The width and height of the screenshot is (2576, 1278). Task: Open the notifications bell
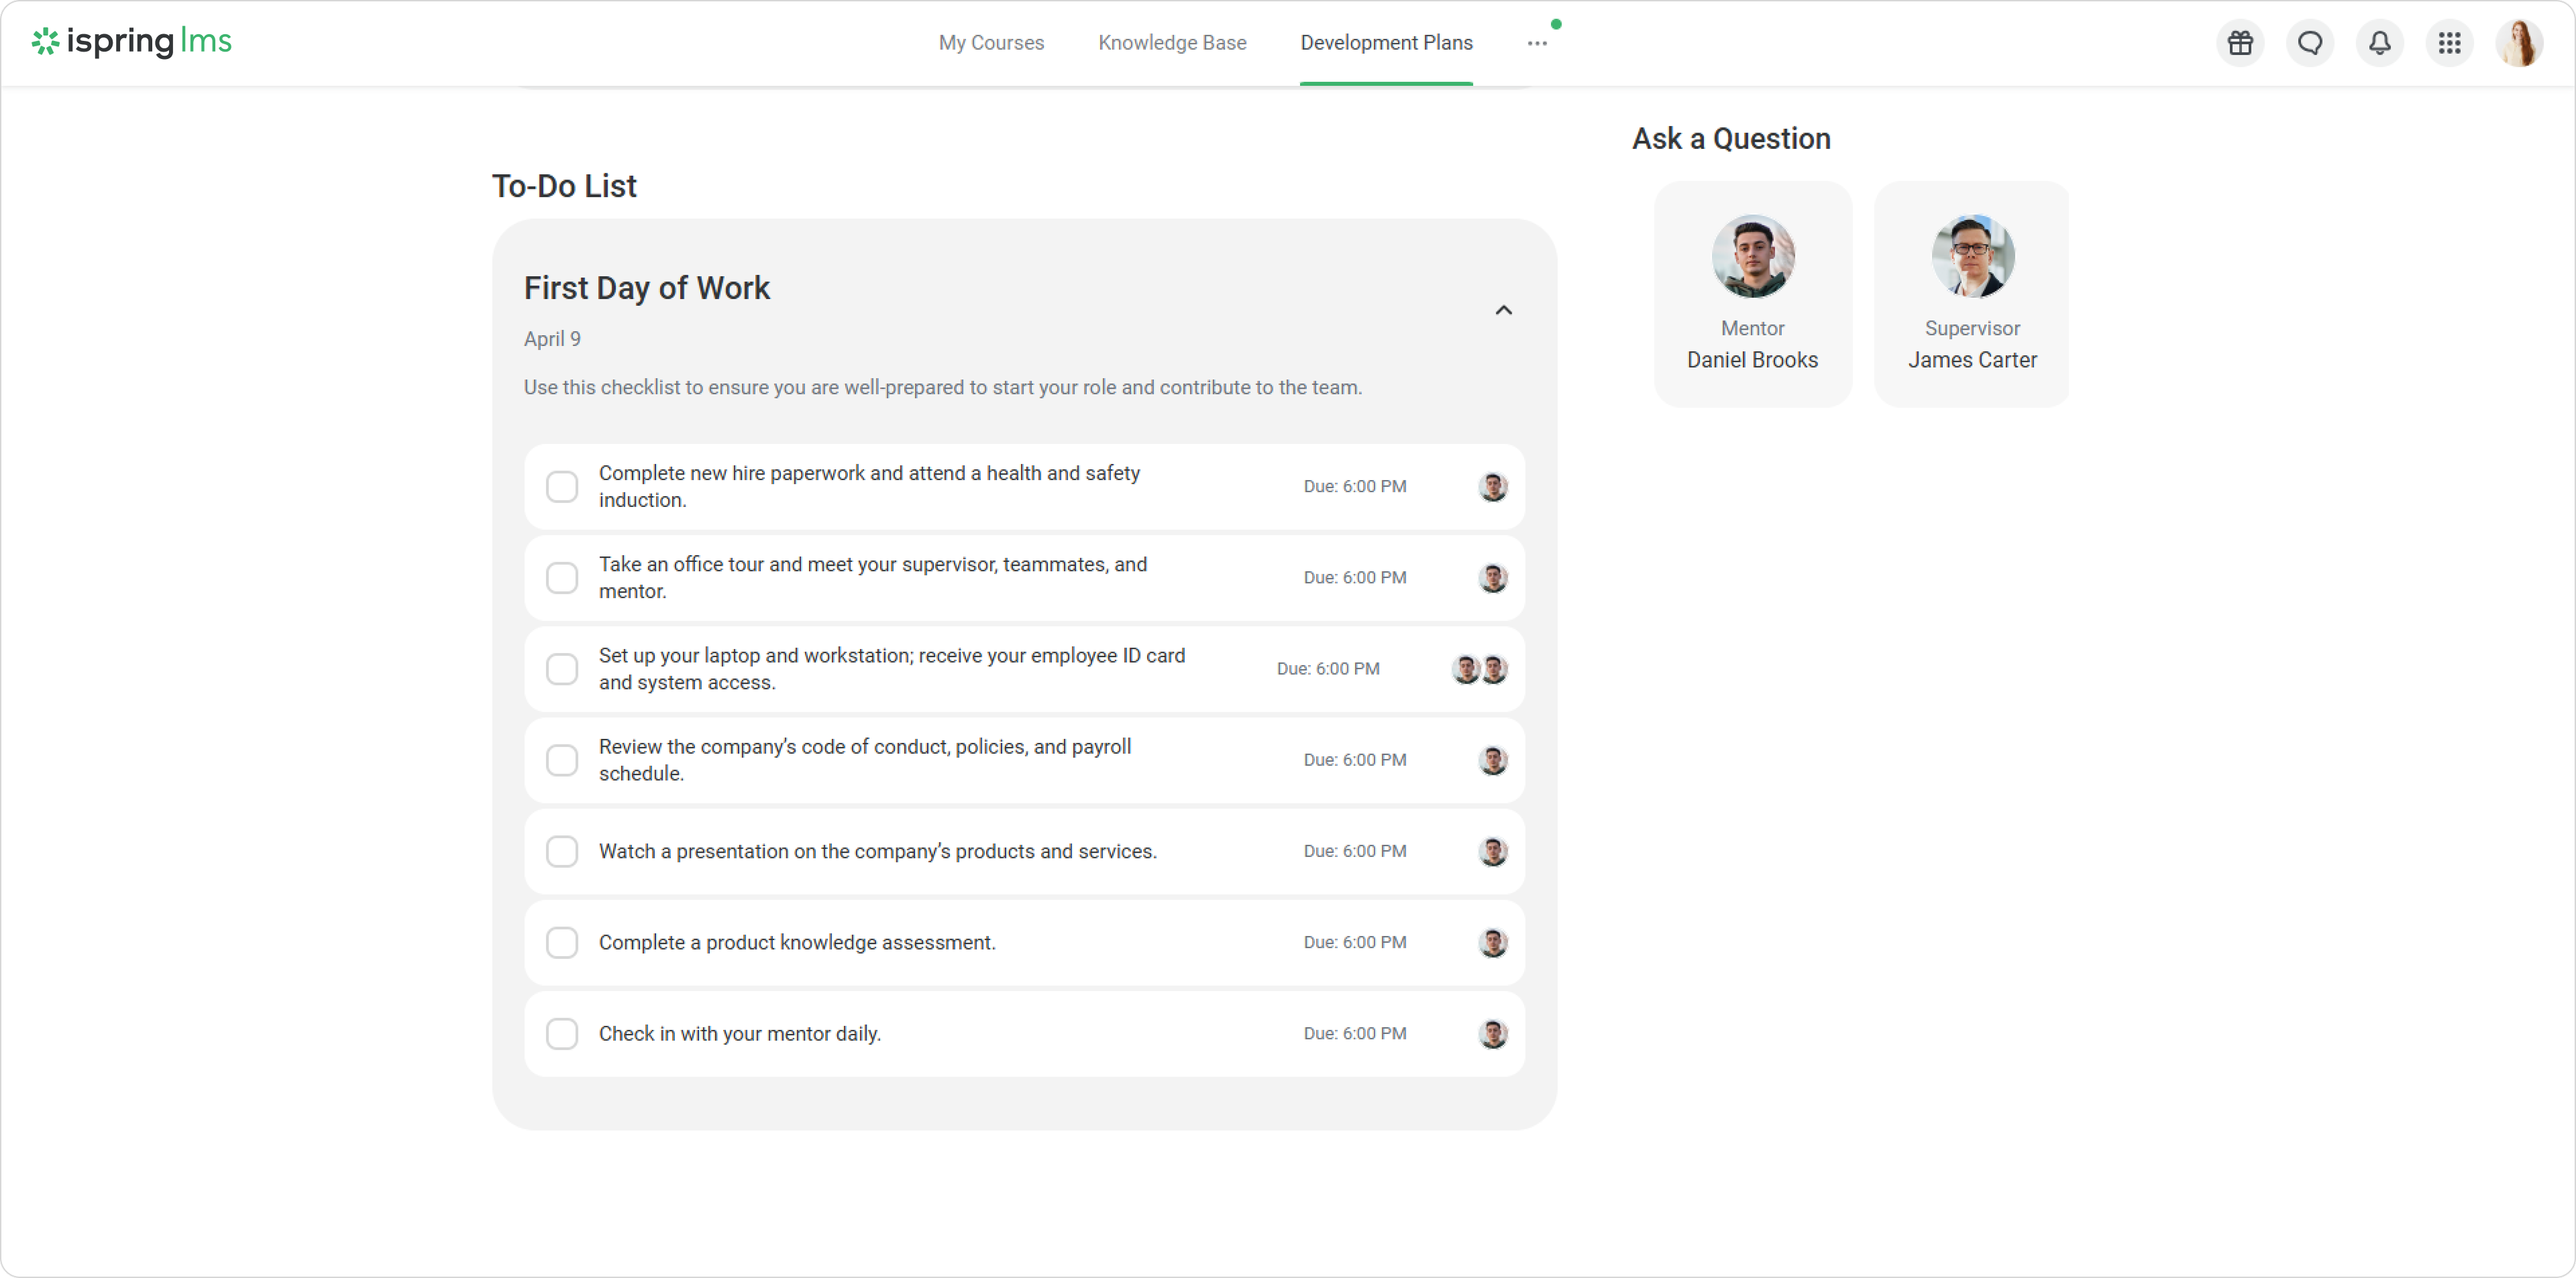[2380, 43]
